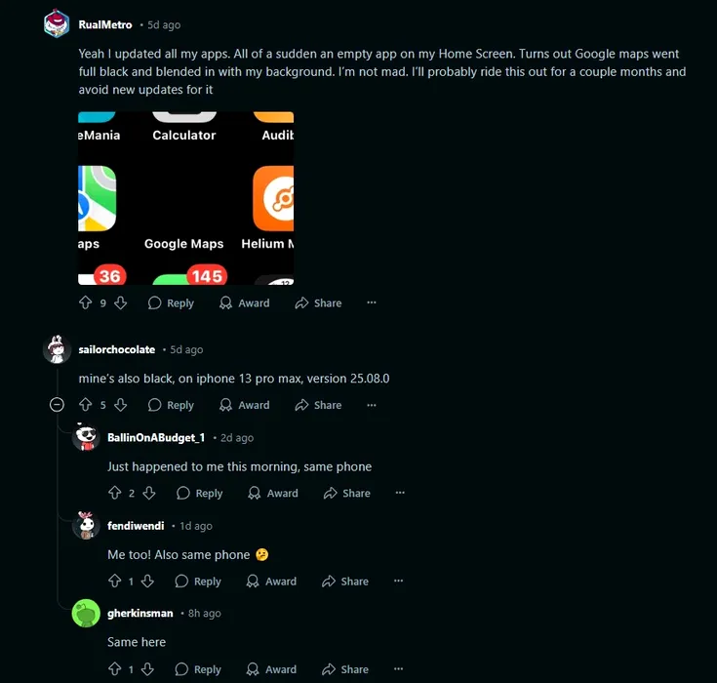Open the sailorchocolate username link
Viewport: 717px width, 683px height.
coord(117,349)
